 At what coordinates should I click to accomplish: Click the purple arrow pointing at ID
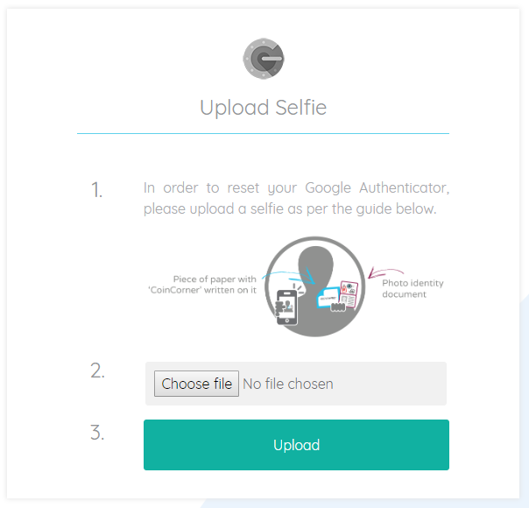(x=385, y=272)
